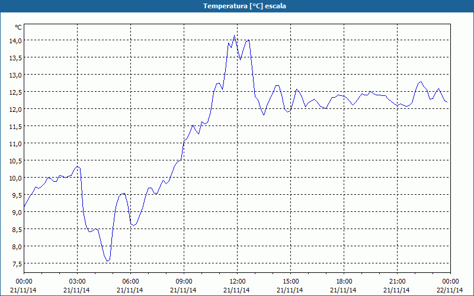Click the °C unit label
Screen dimensions: 474x296
(x=18, y=27)
